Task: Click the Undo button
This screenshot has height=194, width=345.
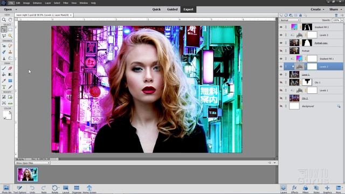Action: click(x=32, y=189)
